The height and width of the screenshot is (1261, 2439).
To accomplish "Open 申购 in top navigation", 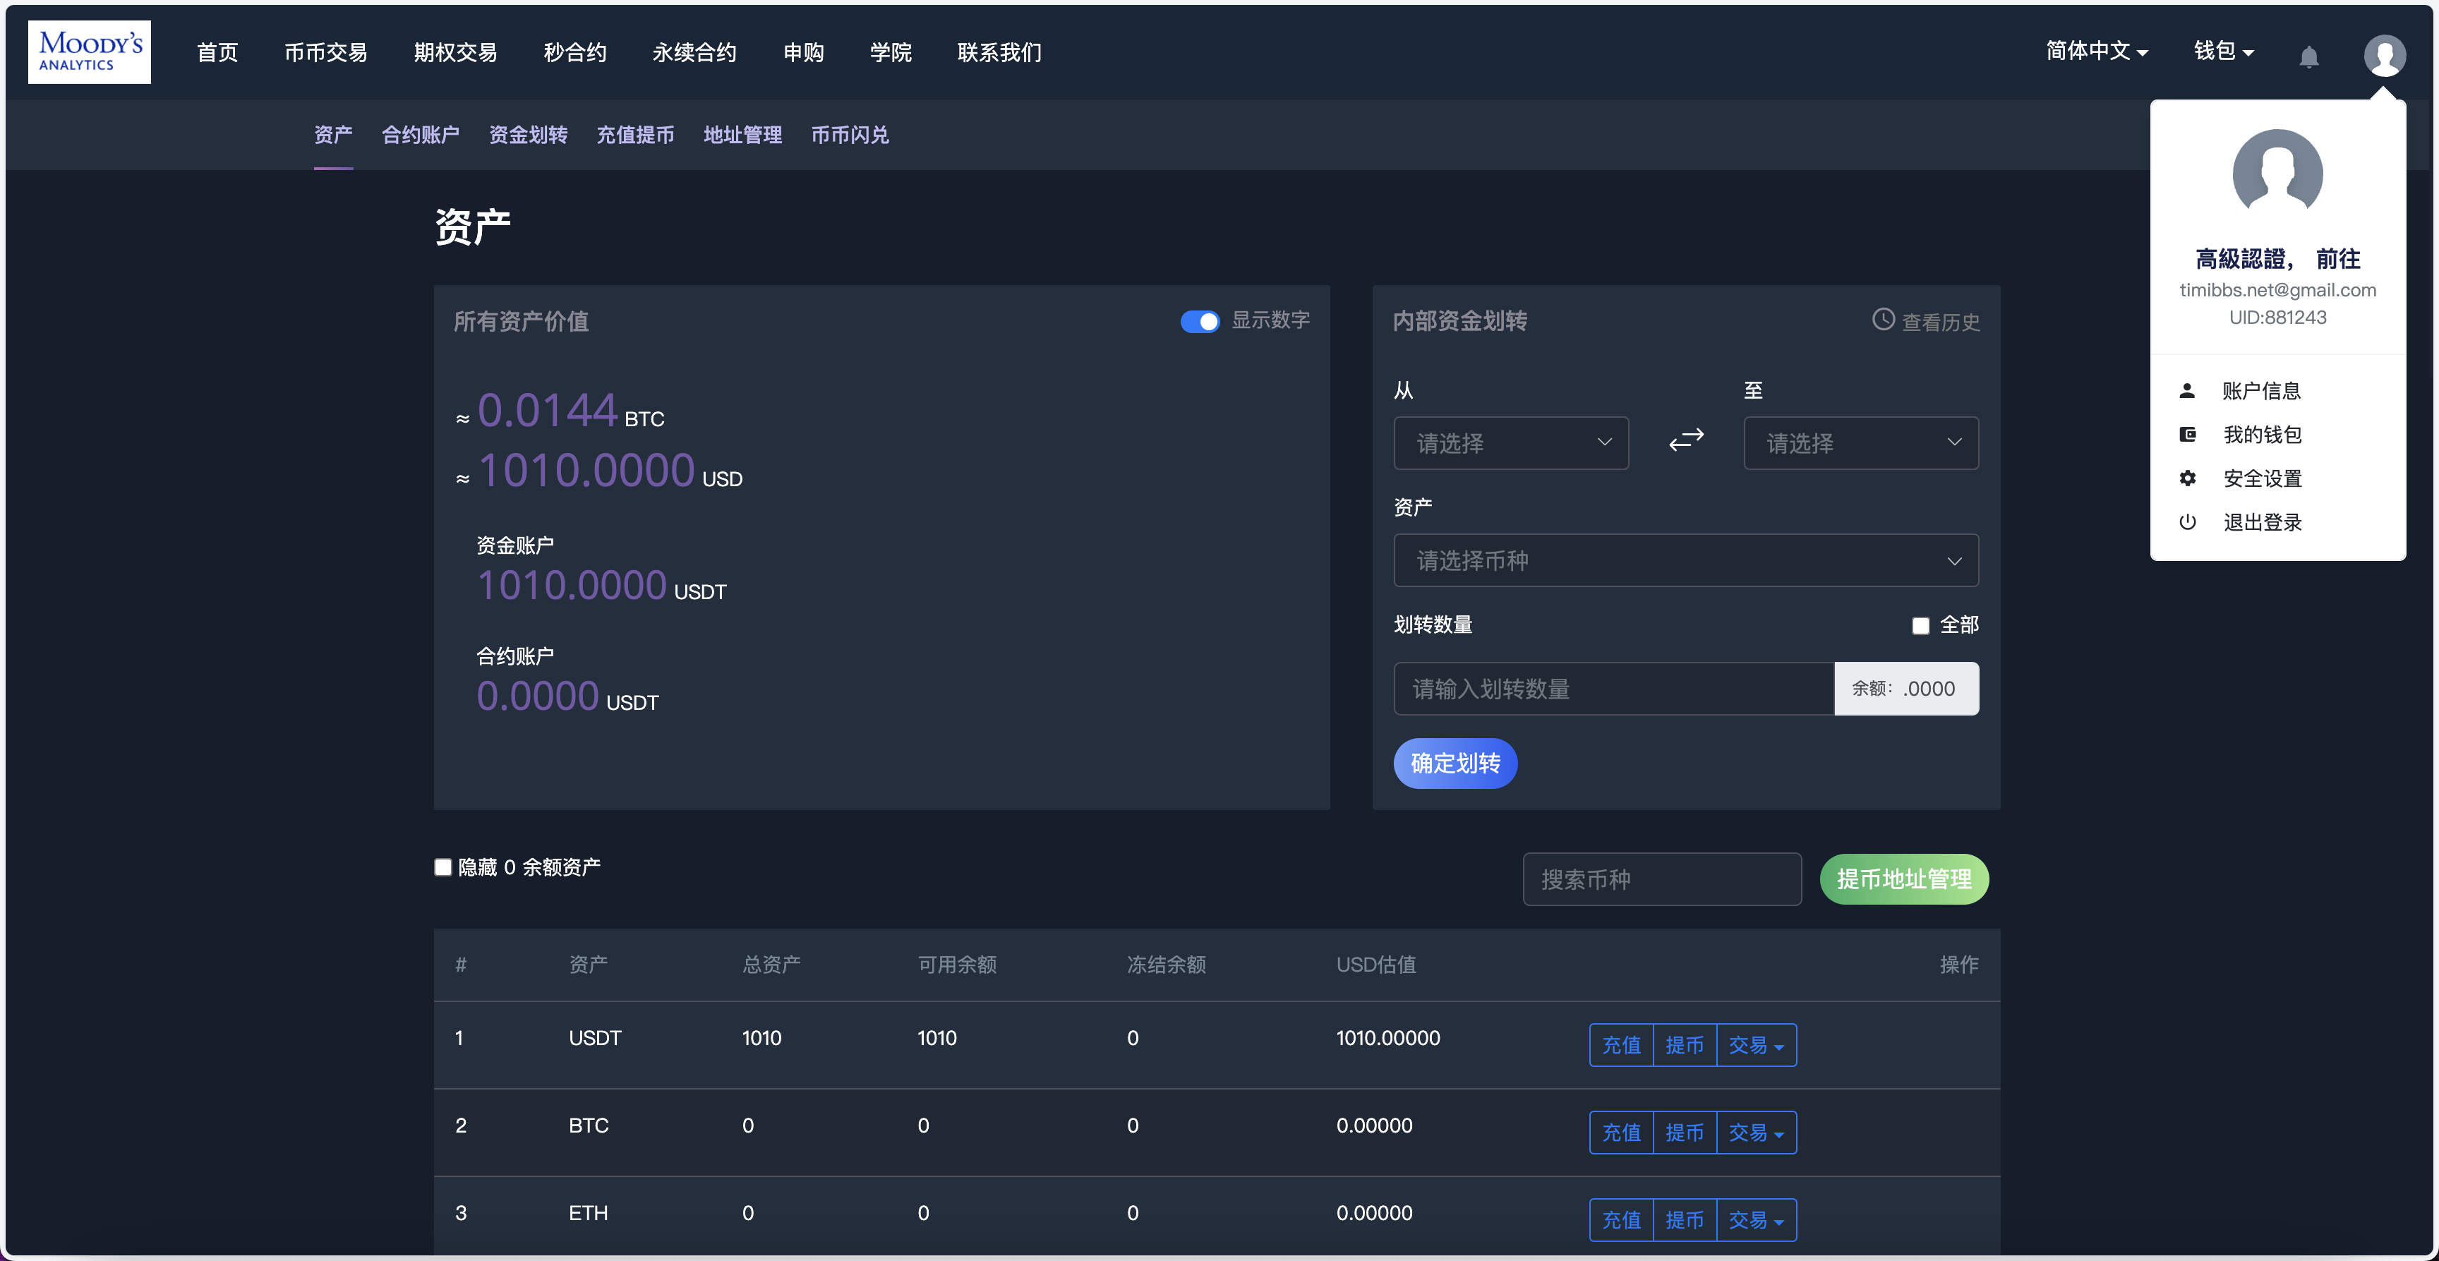I will click(x=803, y=52).
